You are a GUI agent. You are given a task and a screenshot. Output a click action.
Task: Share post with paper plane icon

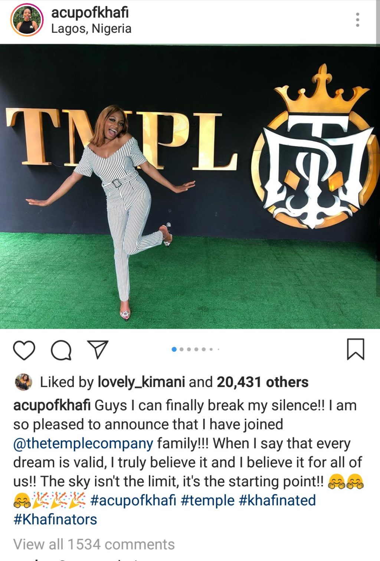98,350
